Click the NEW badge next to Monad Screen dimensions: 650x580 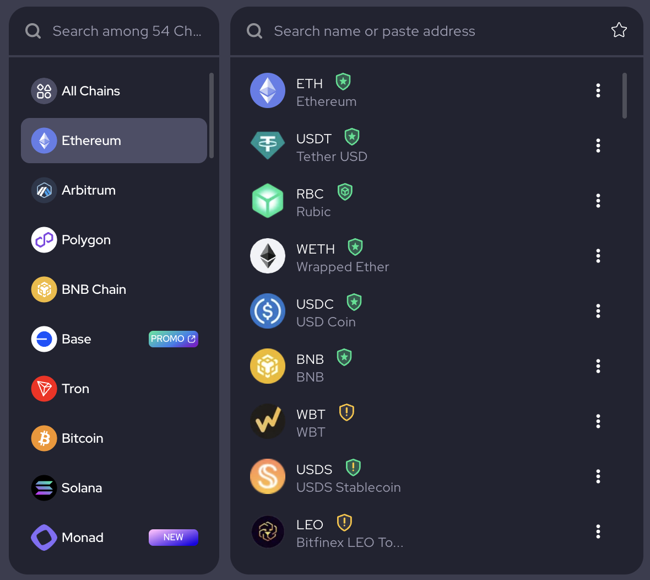pos(173,537)
